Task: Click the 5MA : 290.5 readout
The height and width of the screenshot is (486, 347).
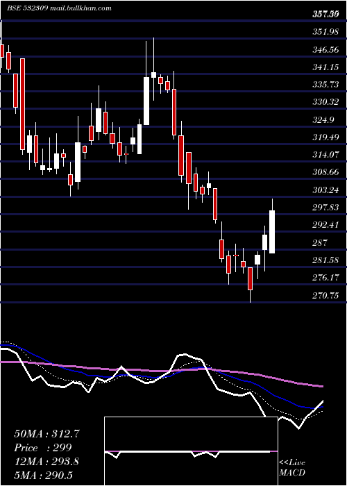Action: pyautogui.click(x=43, y=475)
